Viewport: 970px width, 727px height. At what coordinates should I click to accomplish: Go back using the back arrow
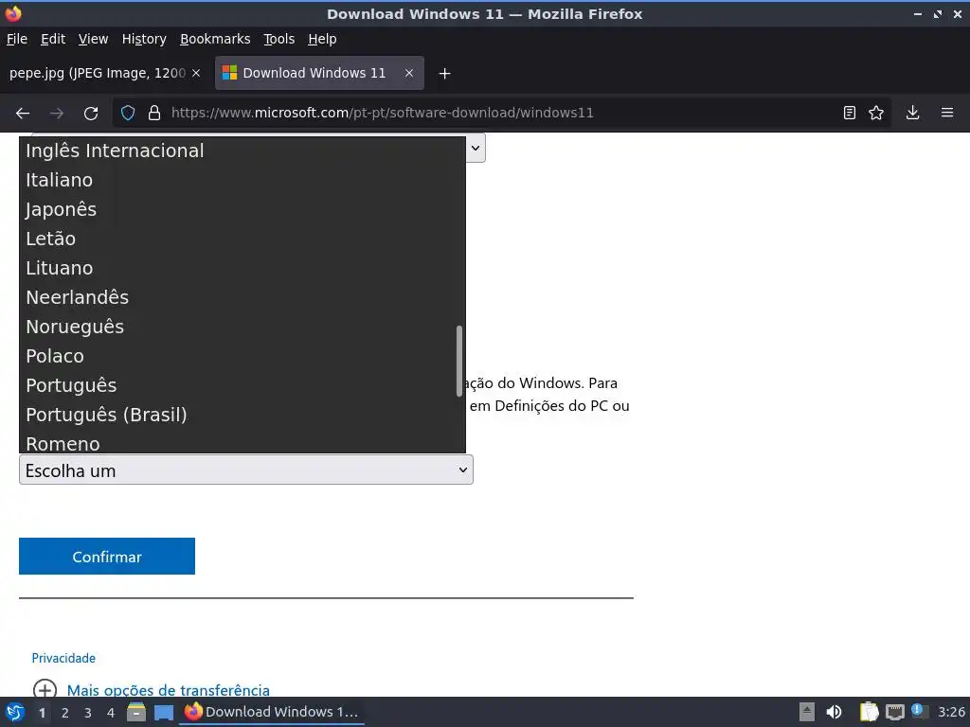pos(23,114)
